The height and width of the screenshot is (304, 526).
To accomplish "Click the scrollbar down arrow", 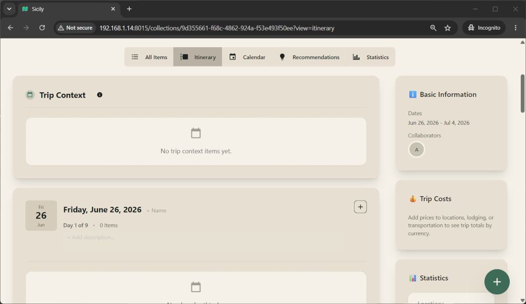I will tap(522, 300).
